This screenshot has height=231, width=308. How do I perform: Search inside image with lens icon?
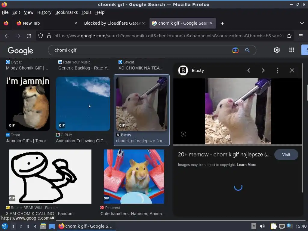point(183,134)
